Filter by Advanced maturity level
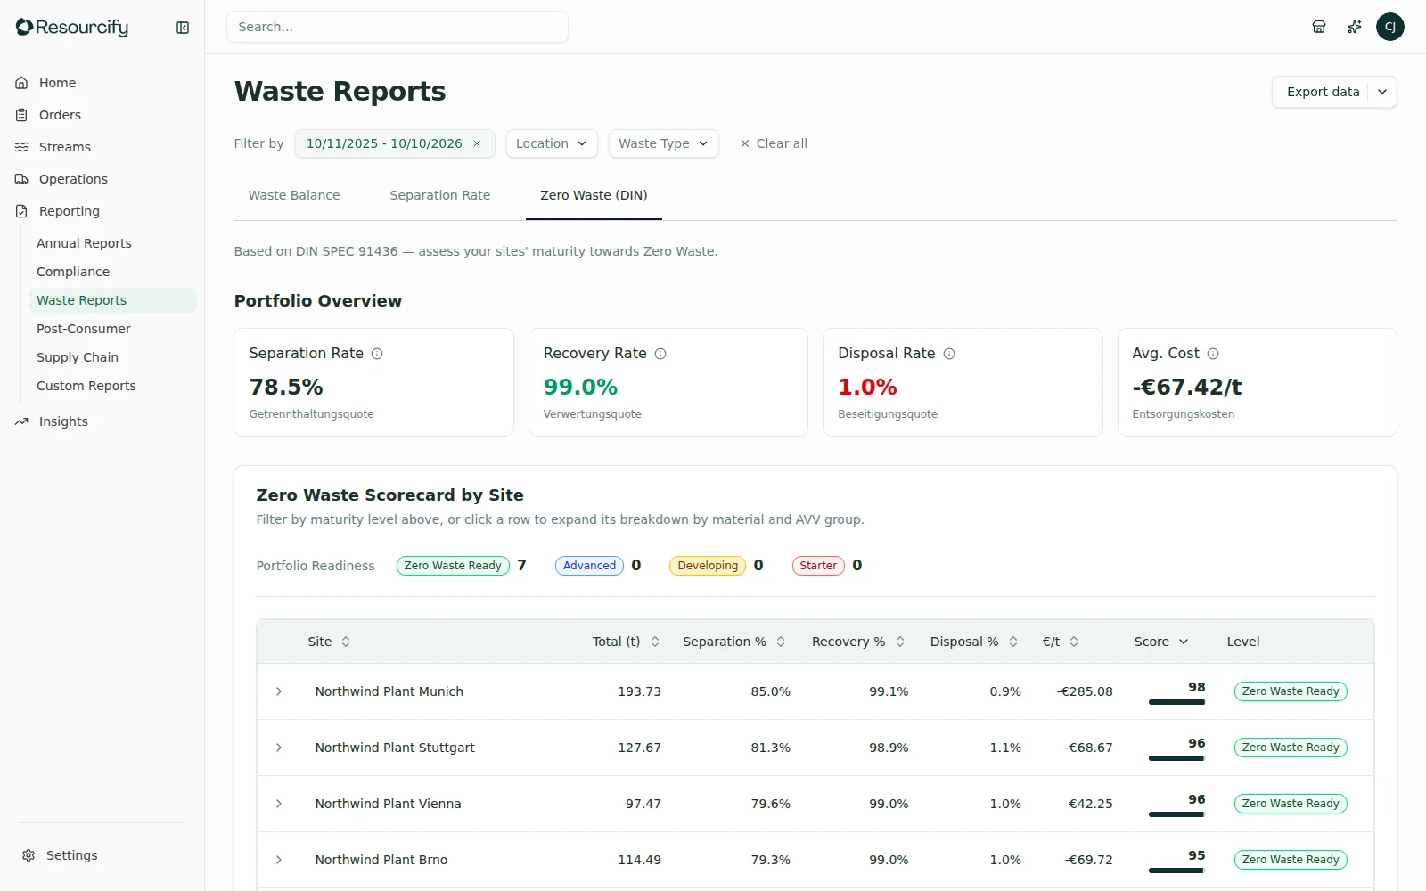Viewport: 1426px width, 891px height. click(589, 566)
